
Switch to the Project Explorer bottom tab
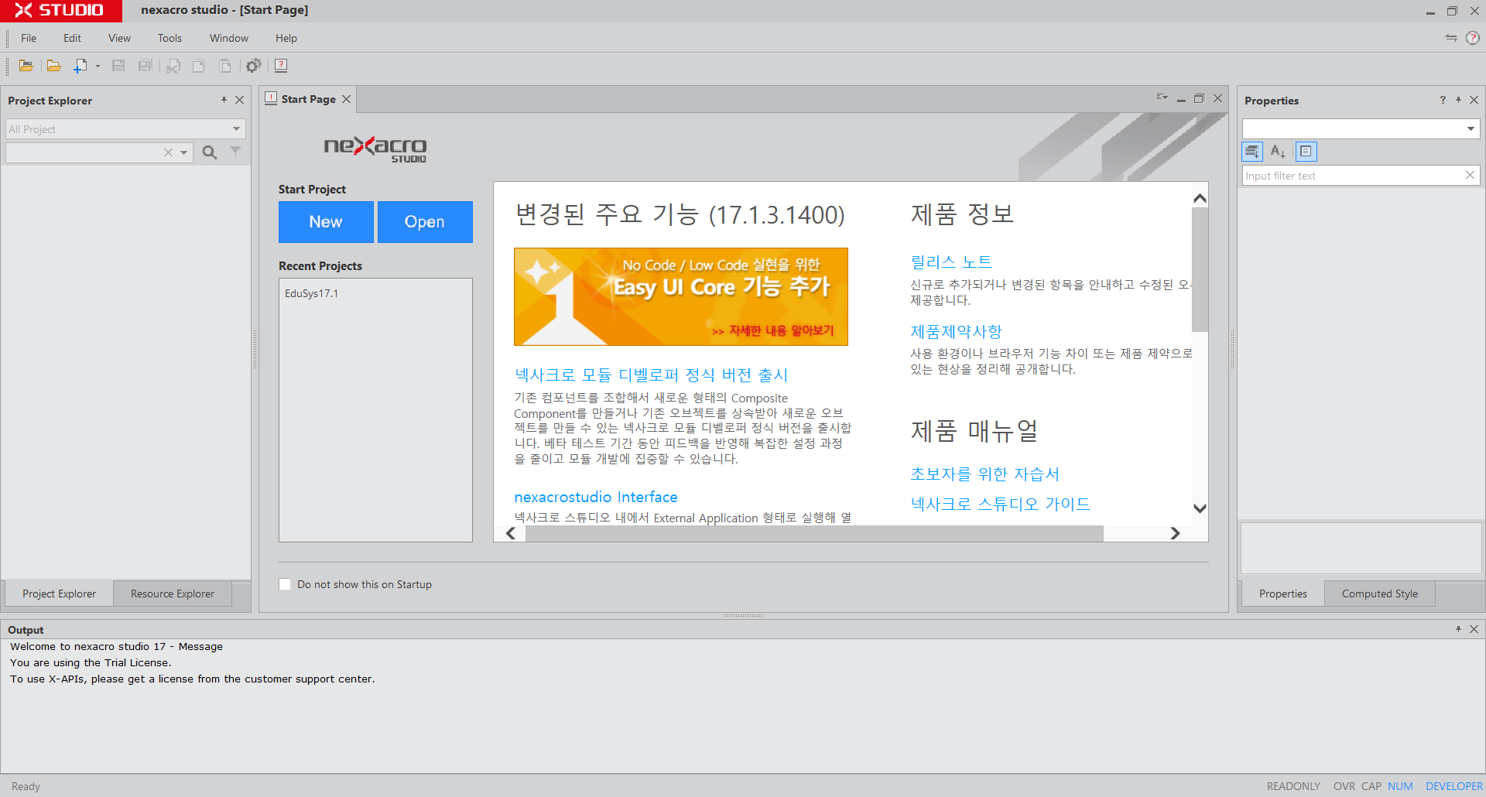coord(59,593)
